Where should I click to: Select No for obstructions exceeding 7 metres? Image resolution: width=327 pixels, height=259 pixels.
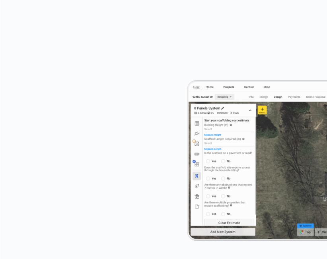(223, 196)
